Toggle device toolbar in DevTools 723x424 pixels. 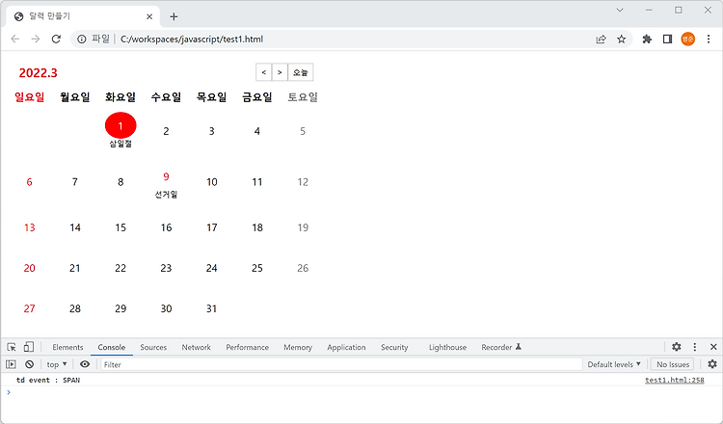coord(29,347)
